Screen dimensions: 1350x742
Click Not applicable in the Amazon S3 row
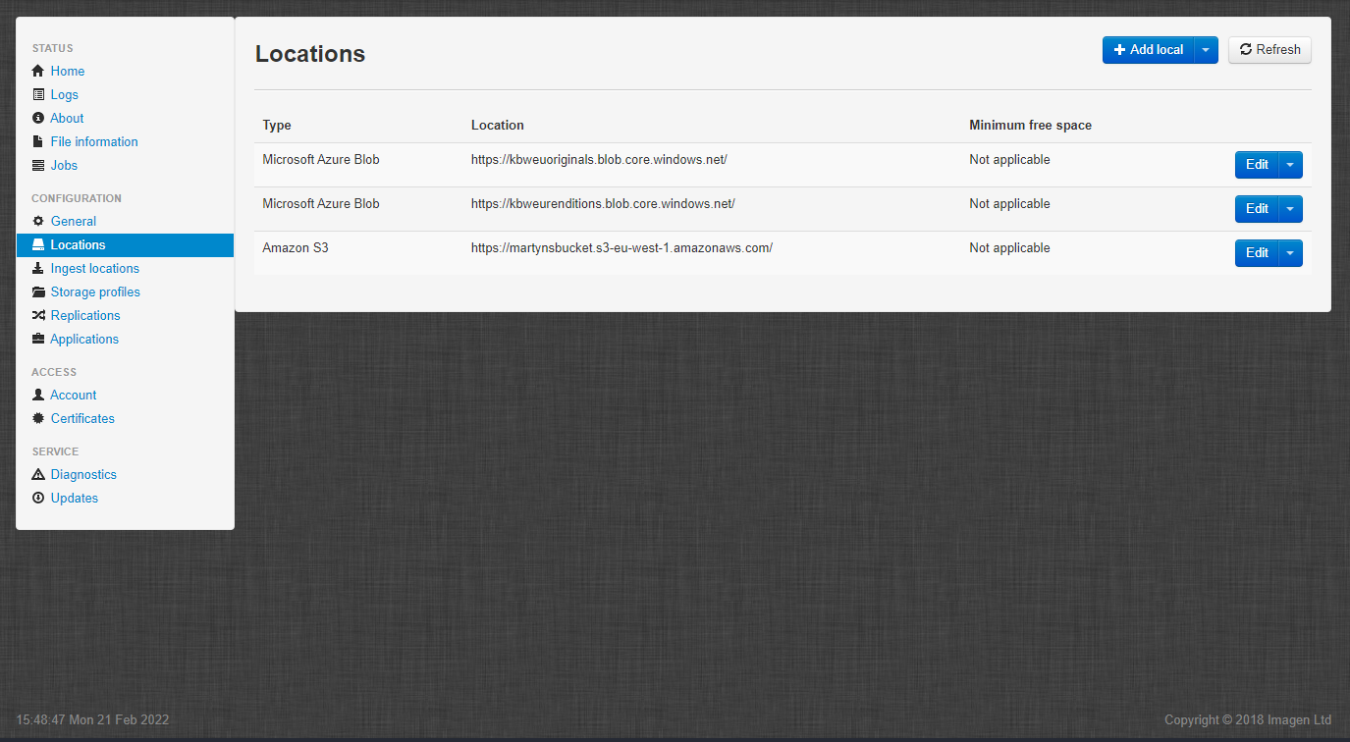(x=1009, y=247)
